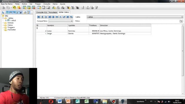Open Excel from the taskbar
Viewport: 185px width, 104px height.
(x=87, y=101)
